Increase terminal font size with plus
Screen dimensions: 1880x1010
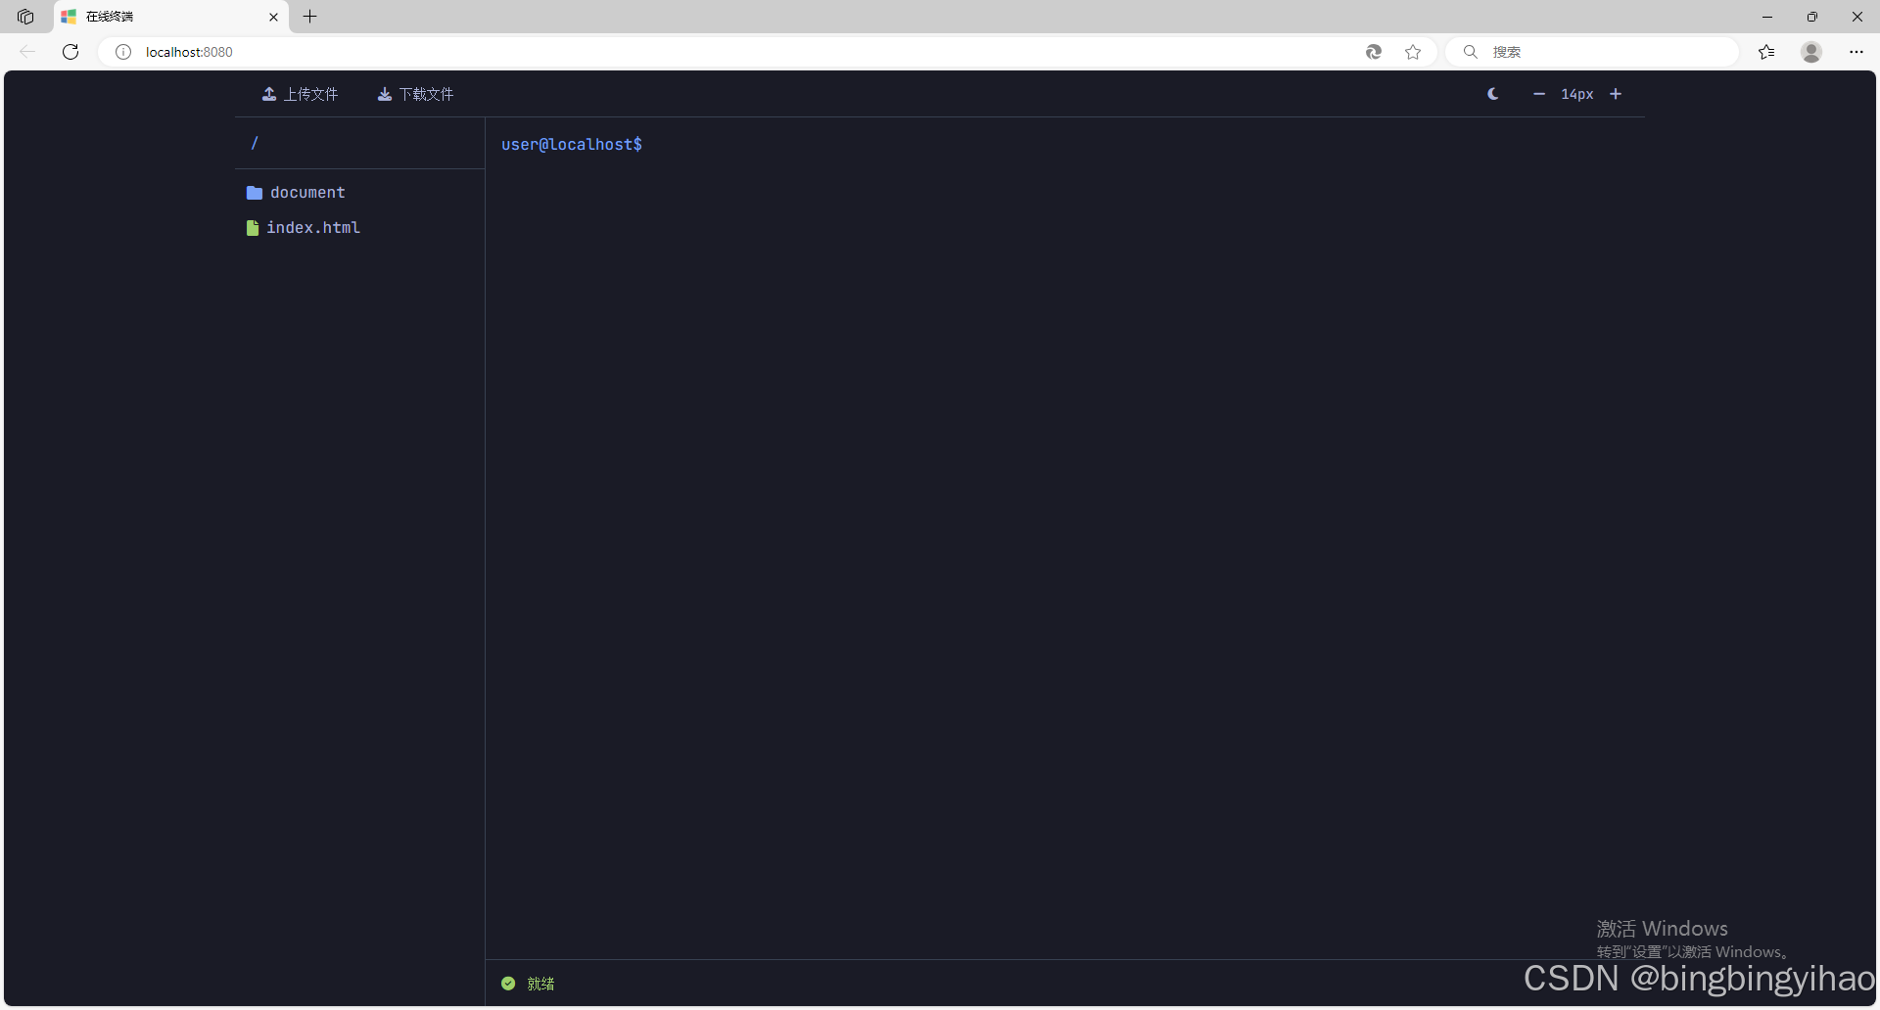click(x=1616, y=94)
